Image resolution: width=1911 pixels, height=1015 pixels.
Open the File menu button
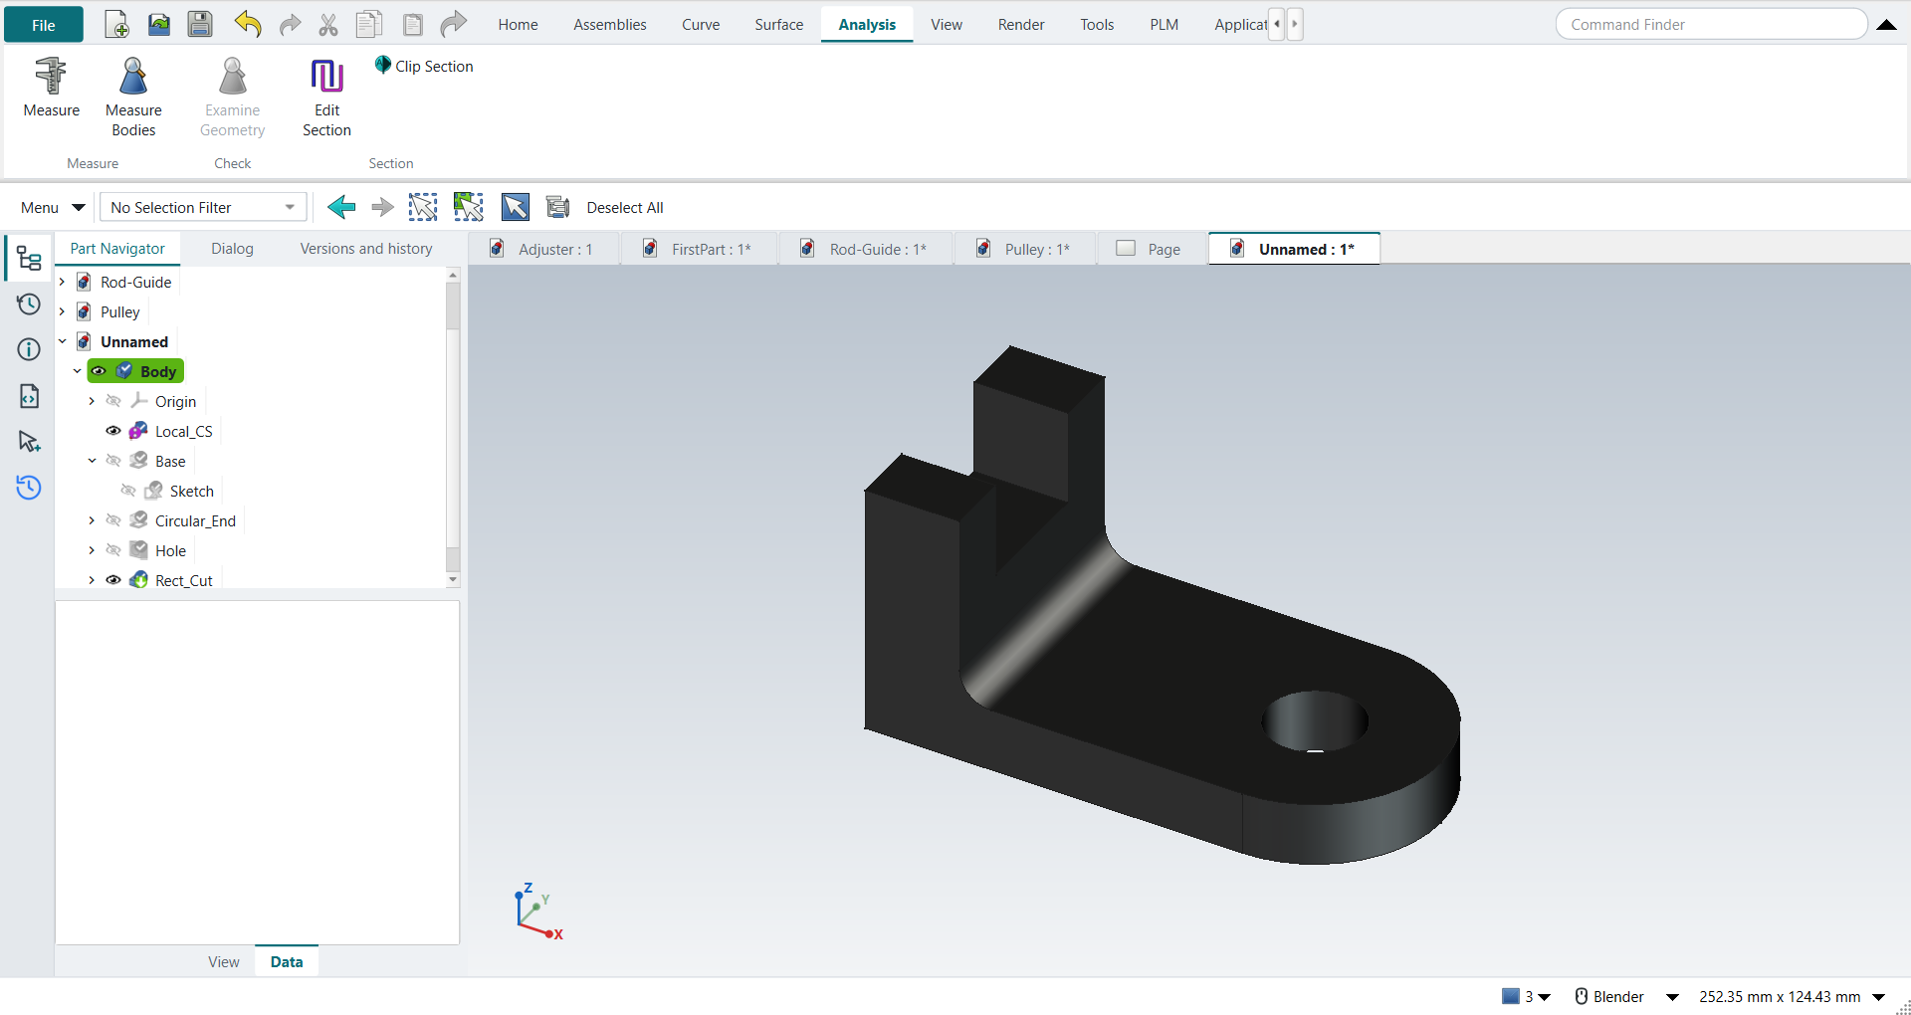[x=44, y=25]
